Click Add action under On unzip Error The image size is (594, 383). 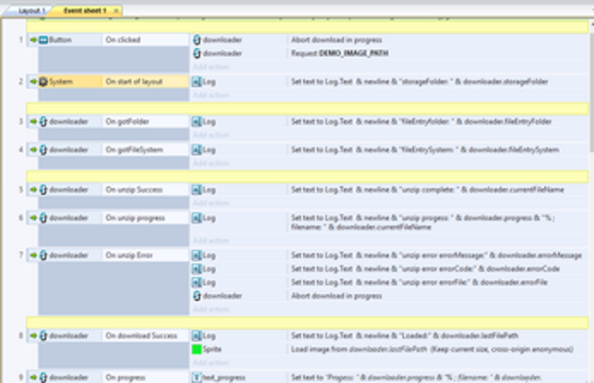[211, 310]
